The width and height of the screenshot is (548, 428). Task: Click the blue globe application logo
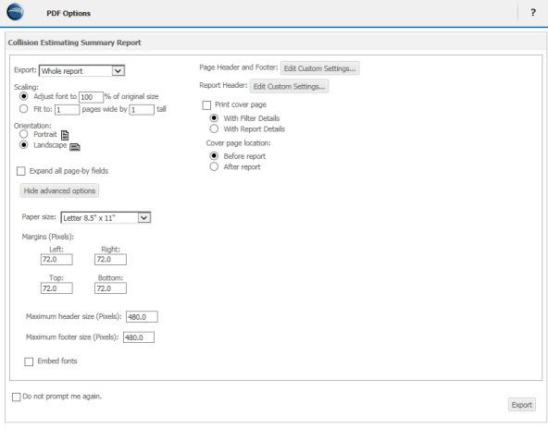(x=15, y=12)
